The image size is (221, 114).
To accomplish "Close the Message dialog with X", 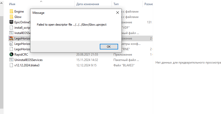I will [117, 13].
